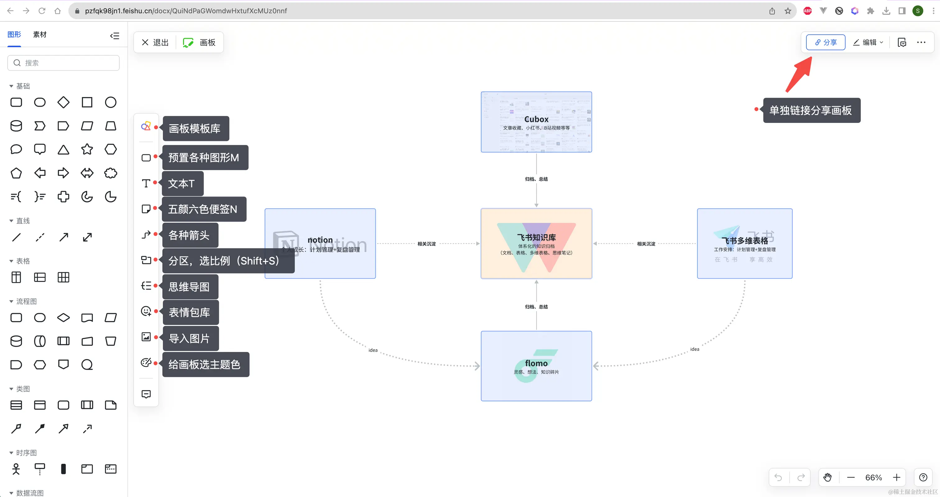Select the mind map tool
940x497 pixels.
(145, 286)
